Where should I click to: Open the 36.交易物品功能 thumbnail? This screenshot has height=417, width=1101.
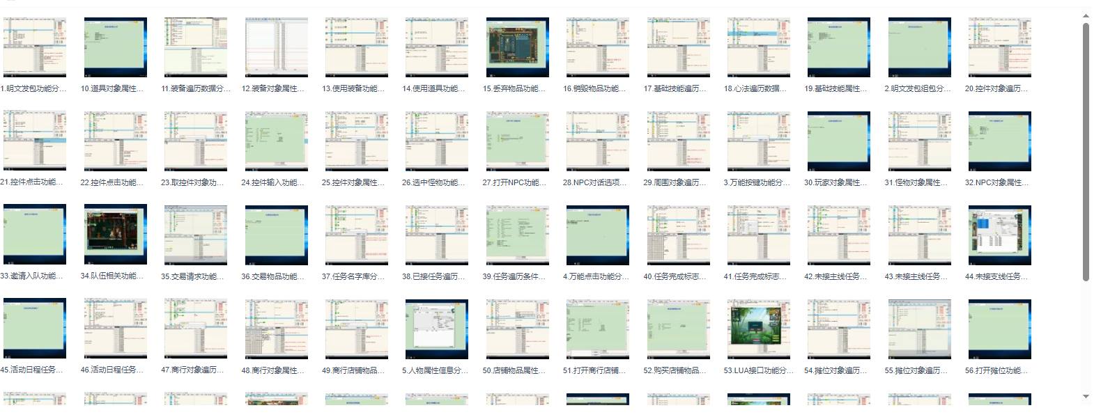[276, 235]
